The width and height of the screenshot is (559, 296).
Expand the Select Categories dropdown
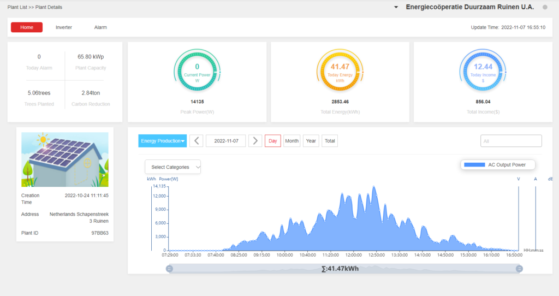point(173,167)
